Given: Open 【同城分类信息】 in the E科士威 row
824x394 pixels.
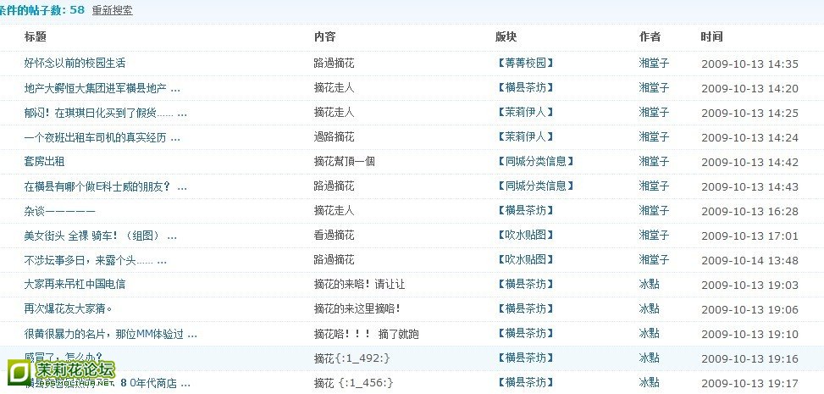Looking at the screenshot, I should click(x=534, y=186).
